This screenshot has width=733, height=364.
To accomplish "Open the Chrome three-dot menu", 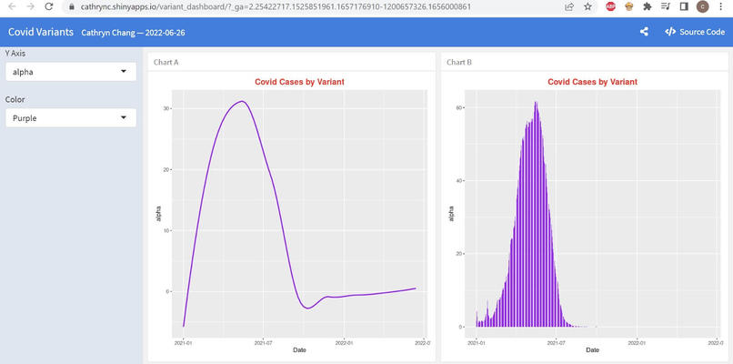I will [x=720, y=6].
